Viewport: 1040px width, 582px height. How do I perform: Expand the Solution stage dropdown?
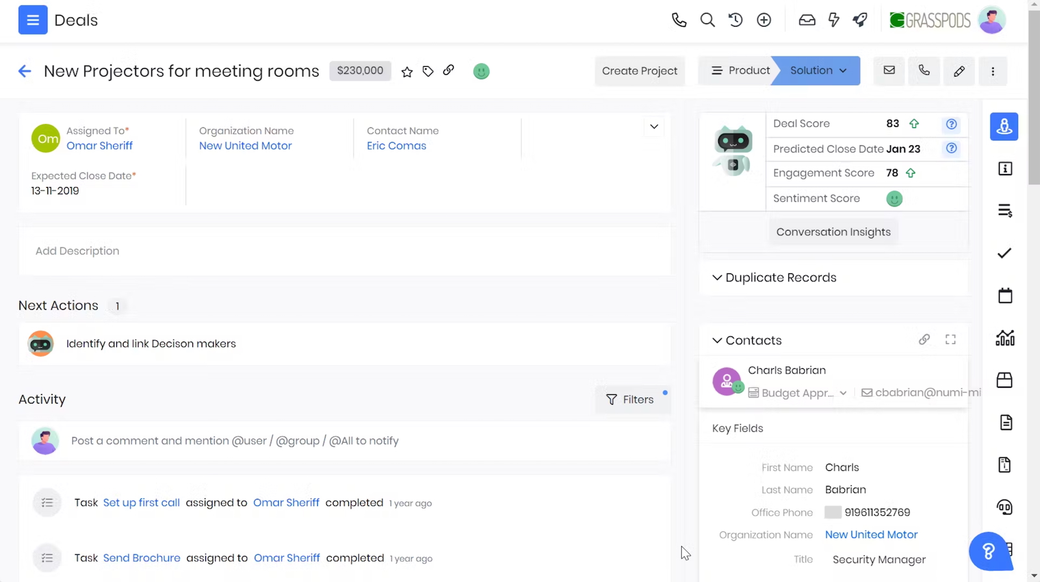(x=843, y=71)
